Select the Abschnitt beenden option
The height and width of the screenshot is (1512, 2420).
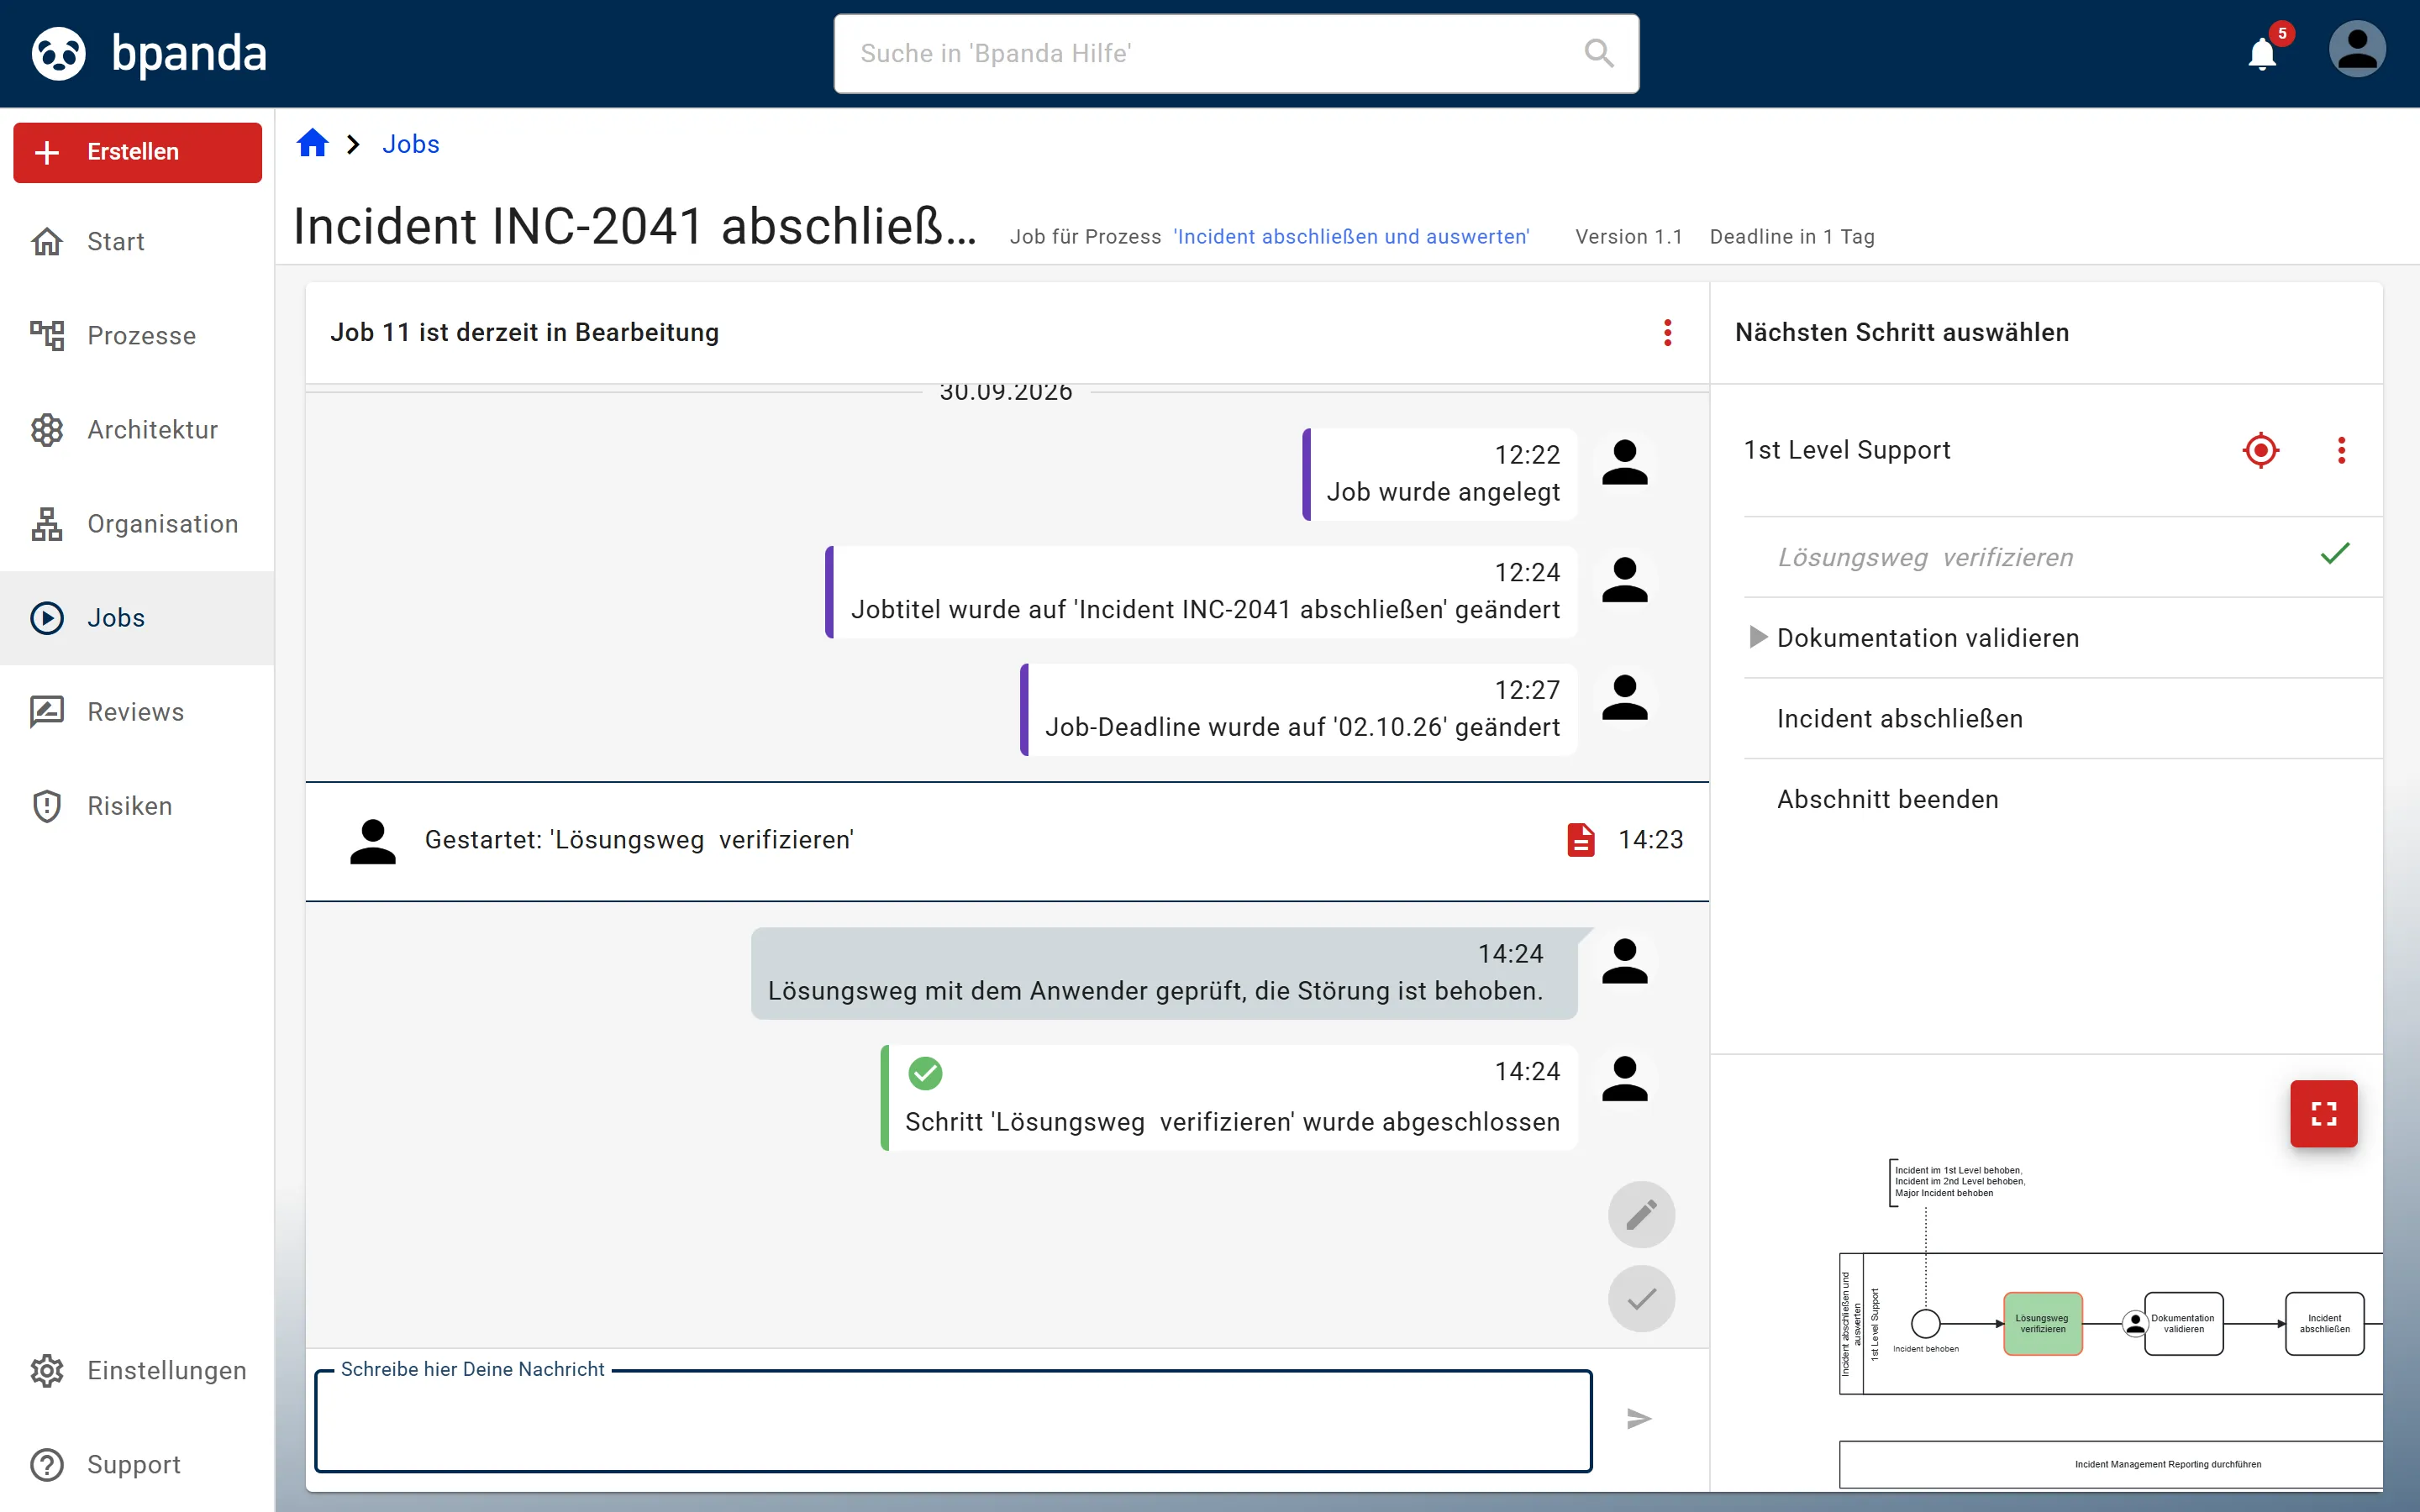(2063, 799)
